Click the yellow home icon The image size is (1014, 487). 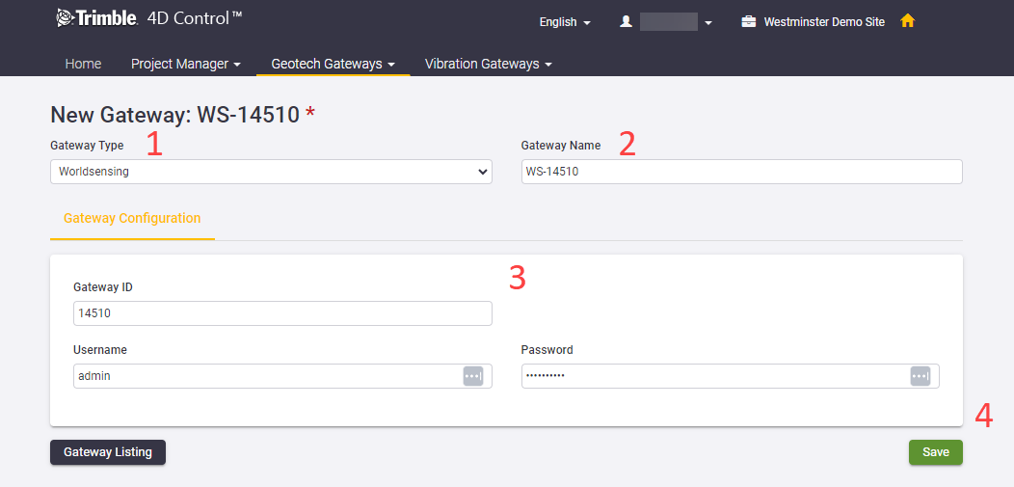[x=907, y=21]
